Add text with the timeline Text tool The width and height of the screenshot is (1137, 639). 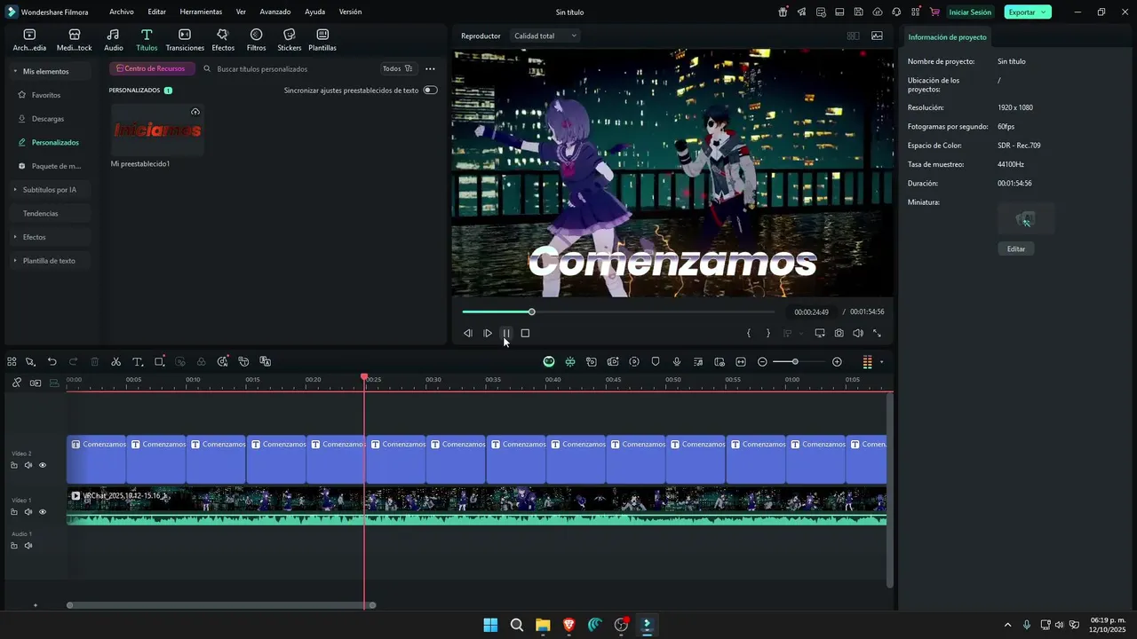pyautogui.click(x=138, y=362)
